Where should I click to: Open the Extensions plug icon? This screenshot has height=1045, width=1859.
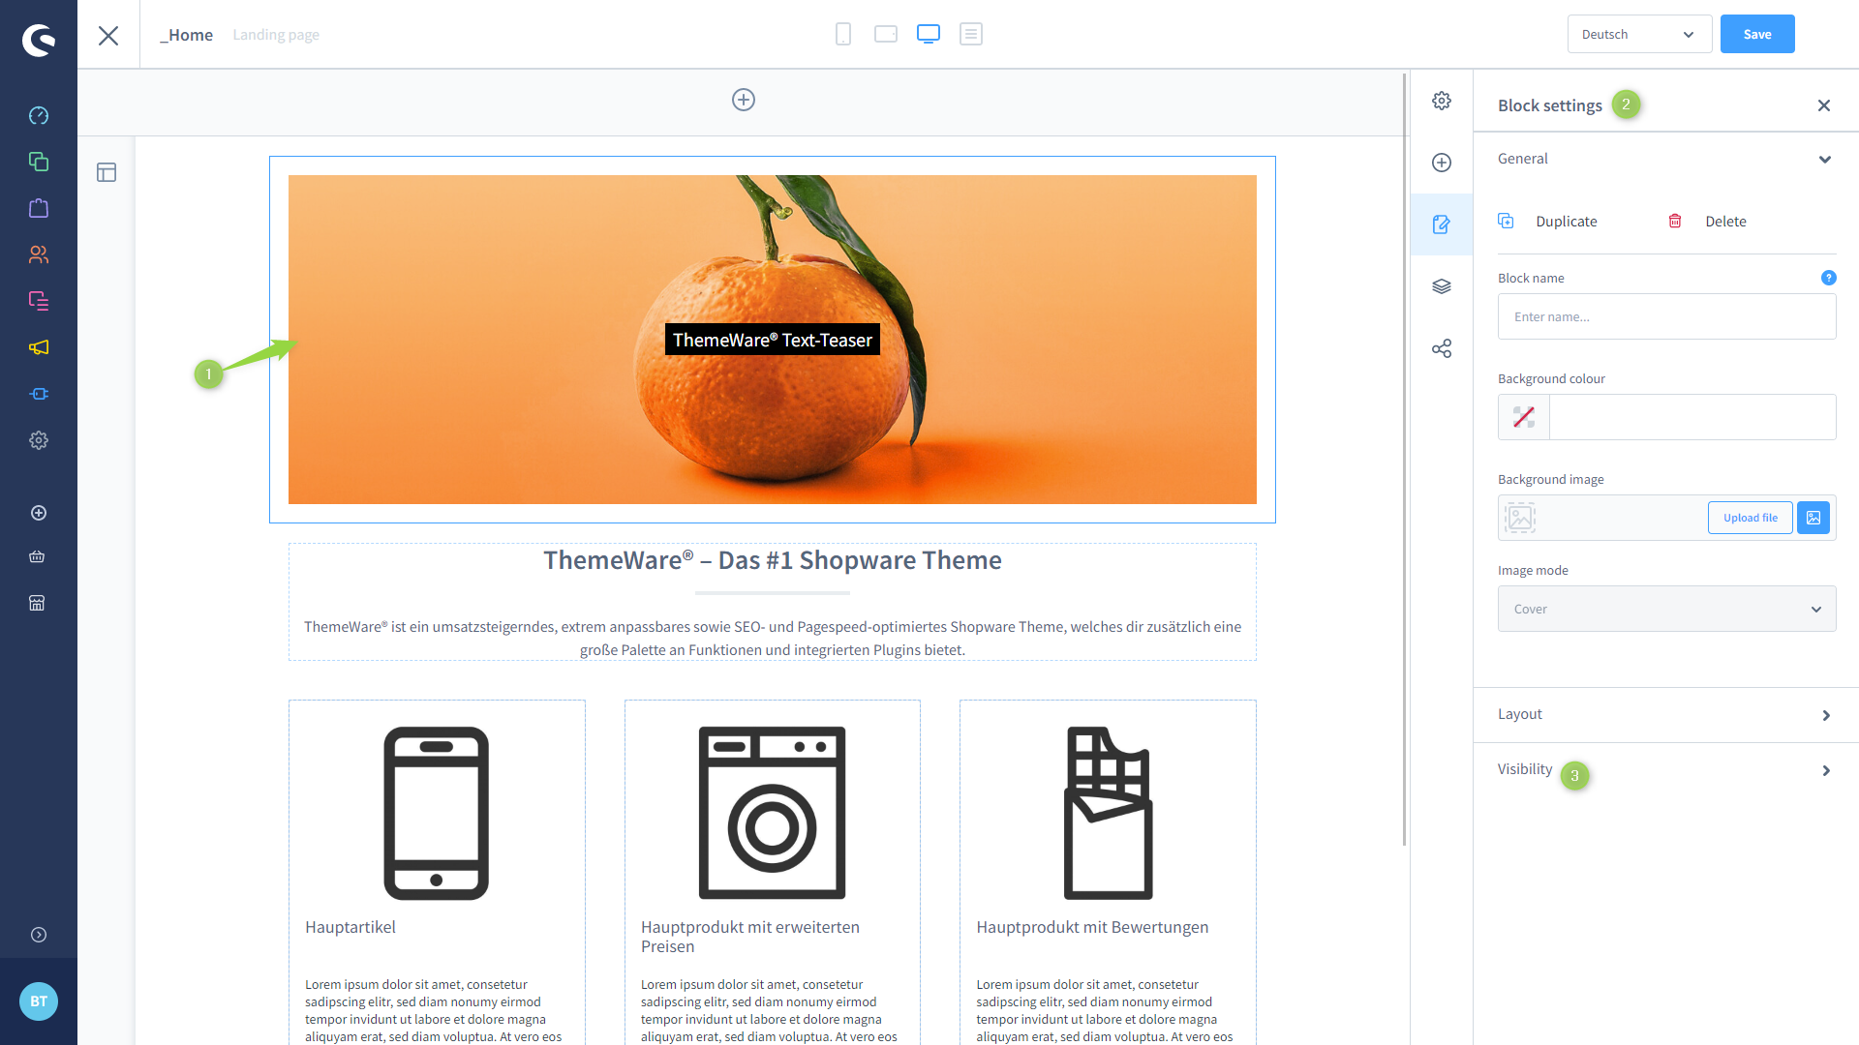tap(39, 394)
